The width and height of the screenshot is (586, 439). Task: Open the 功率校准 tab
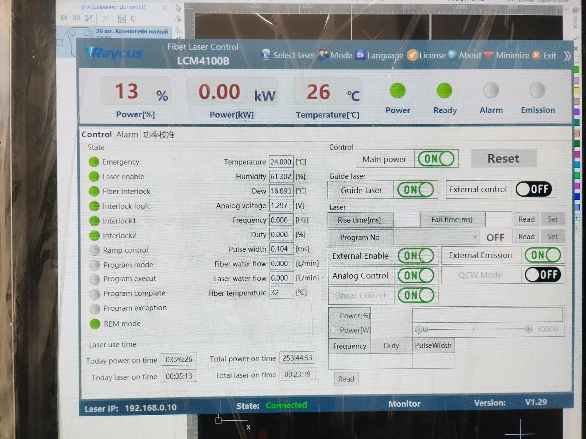click(159, 135)
